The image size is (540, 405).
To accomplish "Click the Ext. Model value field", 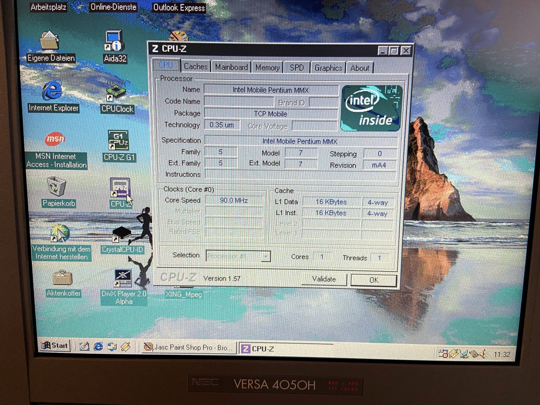I will pos(301,164).
